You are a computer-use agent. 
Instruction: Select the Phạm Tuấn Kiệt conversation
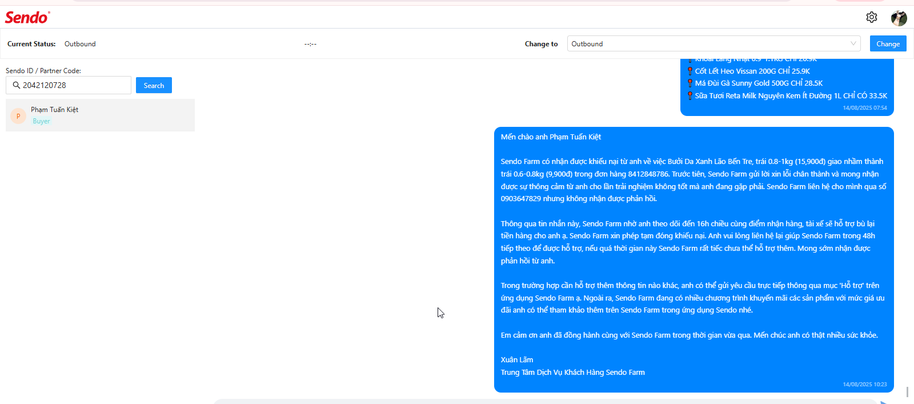pos(100,115)
